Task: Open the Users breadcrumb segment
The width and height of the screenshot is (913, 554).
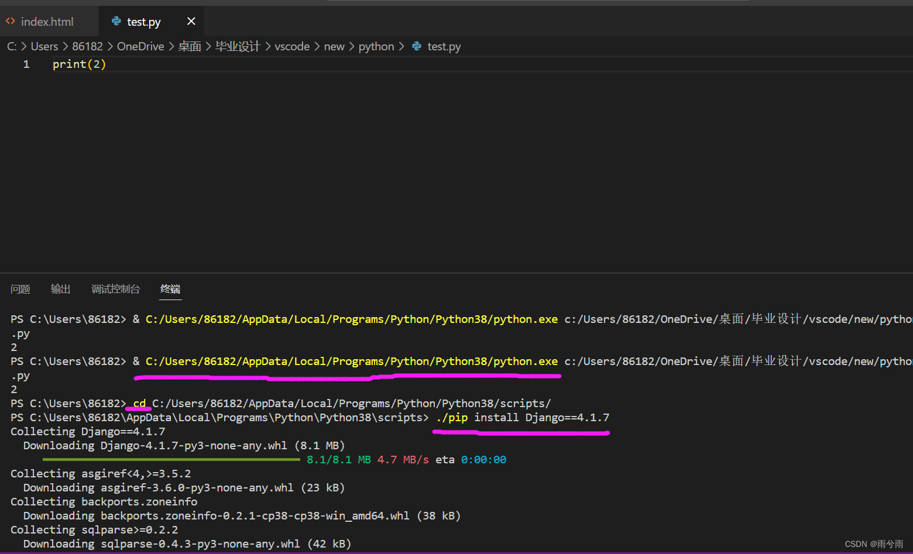Action: (44, 46)
